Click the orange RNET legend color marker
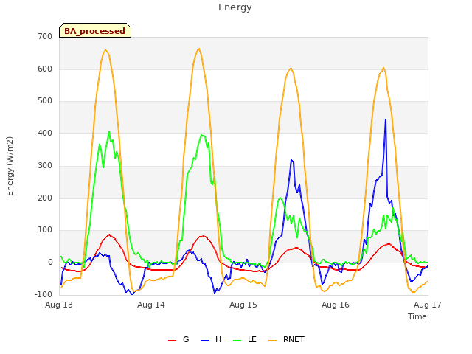The image size is (472, 354). 272,341
